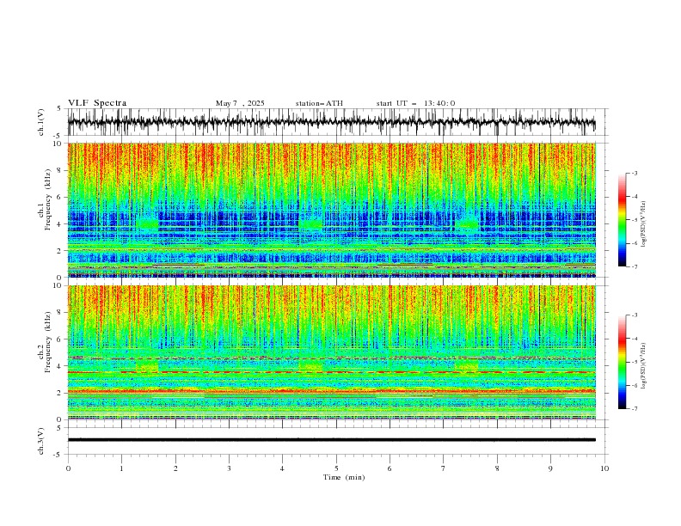Click the ch.2 "Frequency (kHz)" axis label

coord(47,342)
